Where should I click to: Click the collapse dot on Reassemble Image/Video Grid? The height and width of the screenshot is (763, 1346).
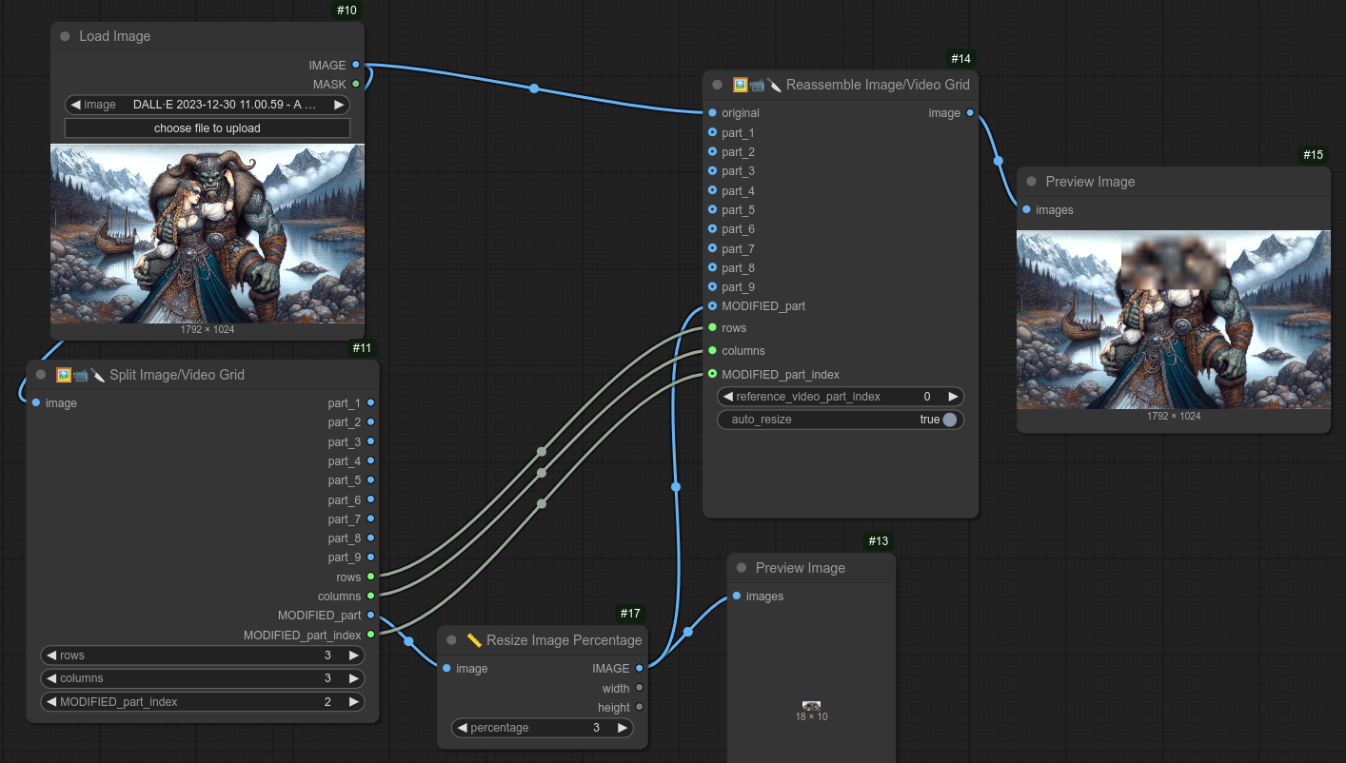[717, 85]
